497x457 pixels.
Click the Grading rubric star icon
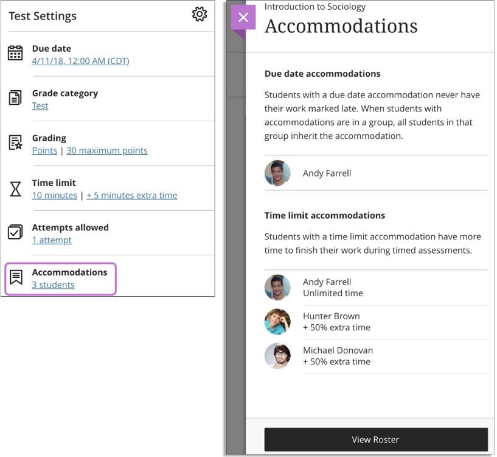click(x=15, y=142)
